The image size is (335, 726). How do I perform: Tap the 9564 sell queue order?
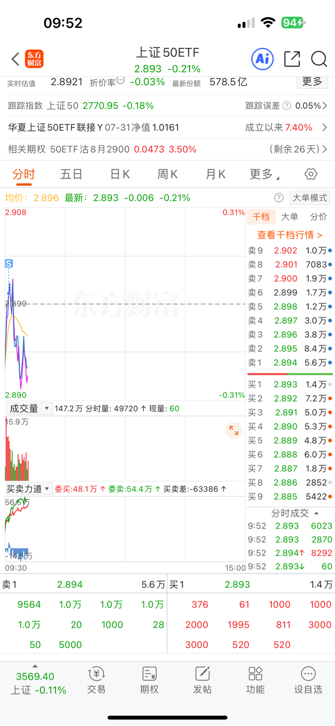pyautogui.click(x=29, y=604)
